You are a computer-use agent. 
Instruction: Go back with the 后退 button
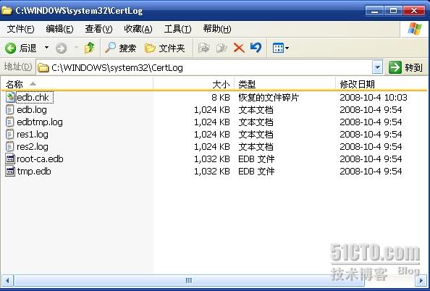(x=20, y=48)
